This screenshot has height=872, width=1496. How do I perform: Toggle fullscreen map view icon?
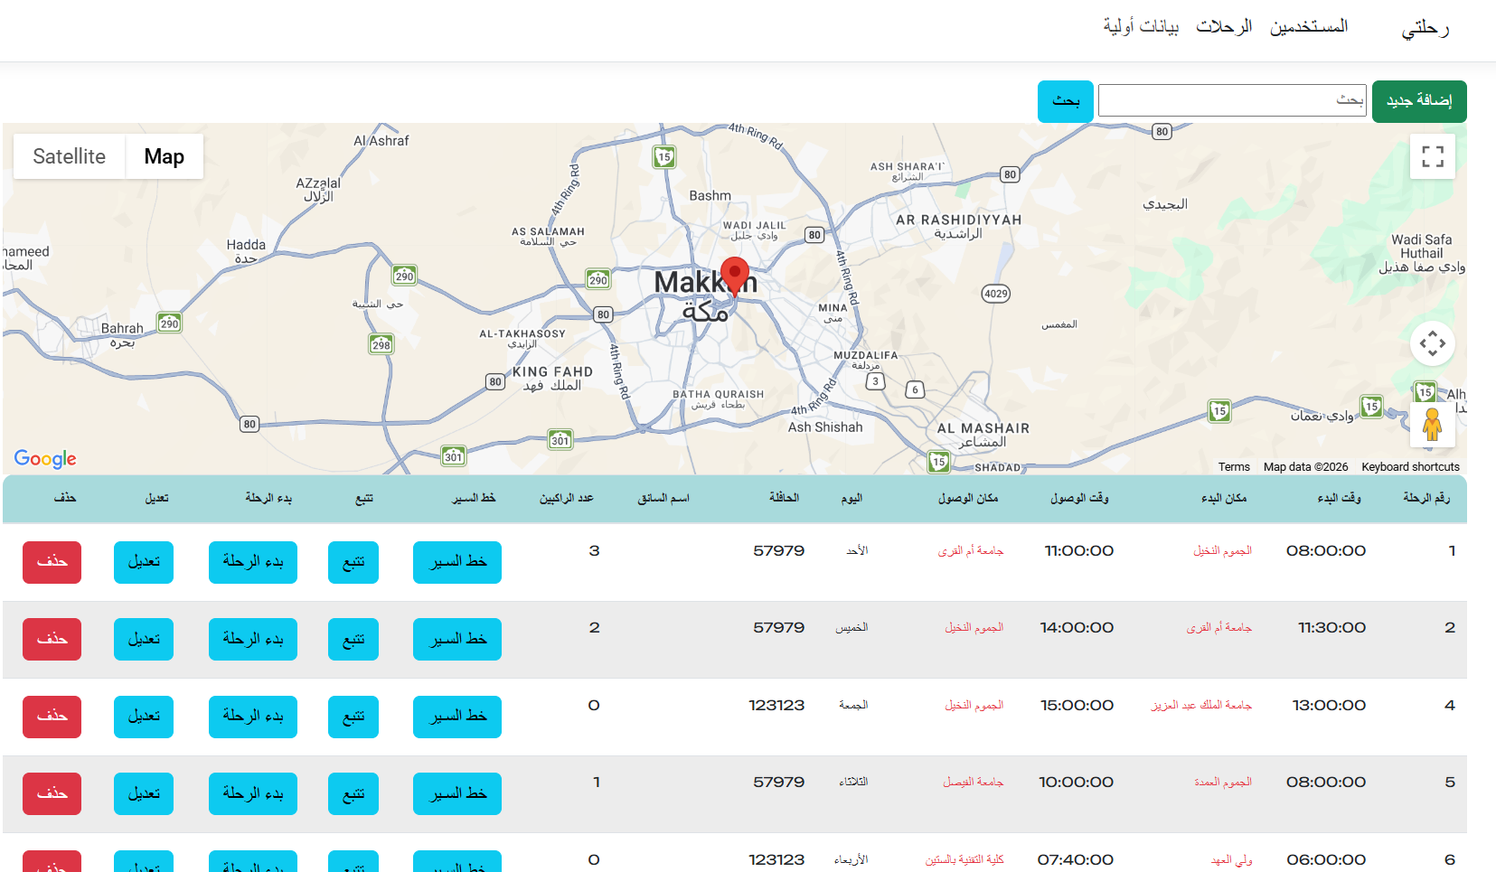tap(1433, 156)
